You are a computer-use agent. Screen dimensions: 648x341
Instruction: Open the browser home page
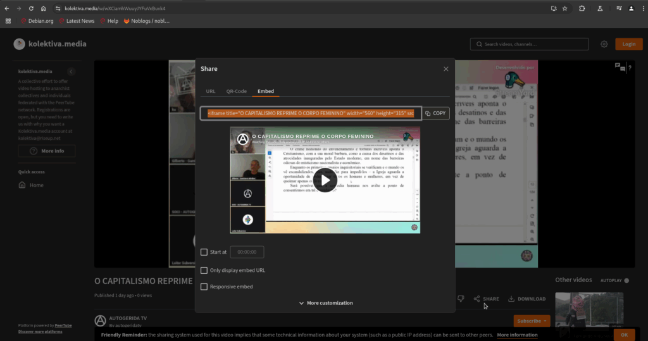(44, 8)
